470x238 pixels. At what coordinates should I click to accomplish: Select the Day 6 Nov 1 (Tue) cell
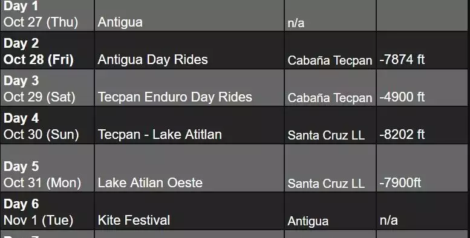pos(47,211)
